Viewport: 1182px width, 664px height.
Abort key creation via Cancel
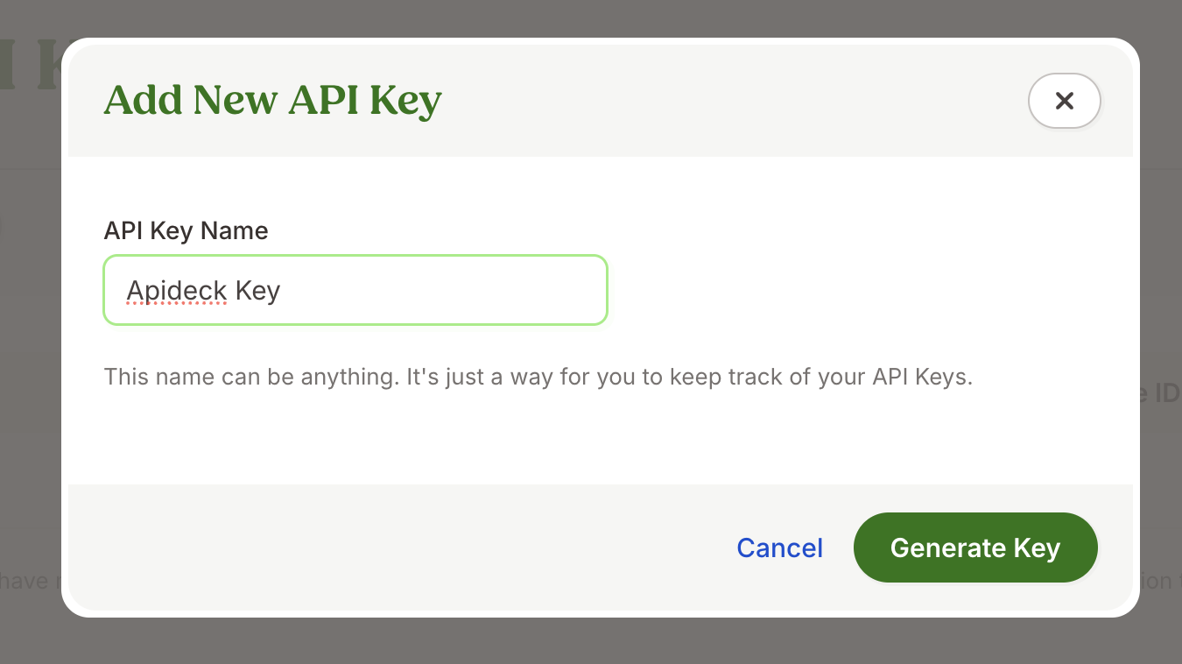[778, 547]
